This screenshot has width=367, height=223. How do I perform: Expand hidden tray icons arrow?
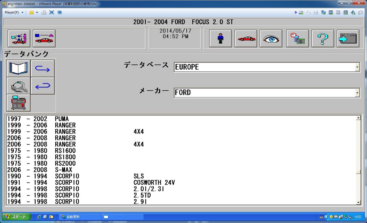pos(326,217)
